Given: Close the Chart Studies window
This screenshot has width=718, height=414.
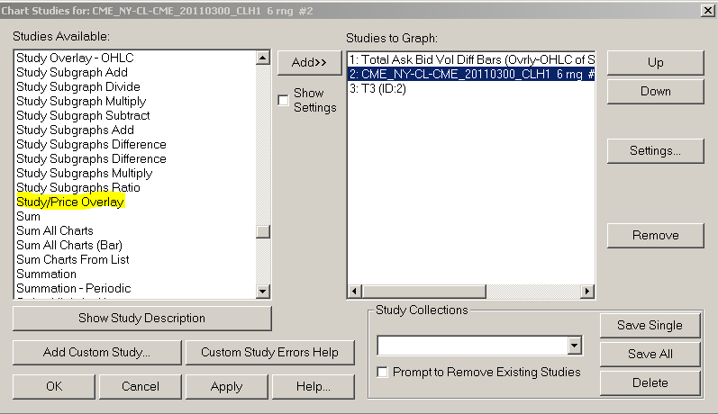Looking at the screenshot, I should coord(708,10).
